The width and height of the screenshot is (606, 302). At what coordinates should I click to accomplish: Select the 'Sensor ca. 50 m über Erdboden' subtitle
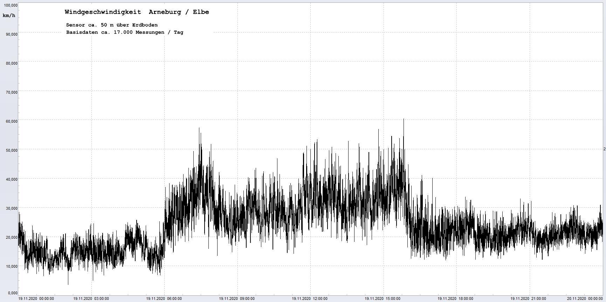point(112,25)
